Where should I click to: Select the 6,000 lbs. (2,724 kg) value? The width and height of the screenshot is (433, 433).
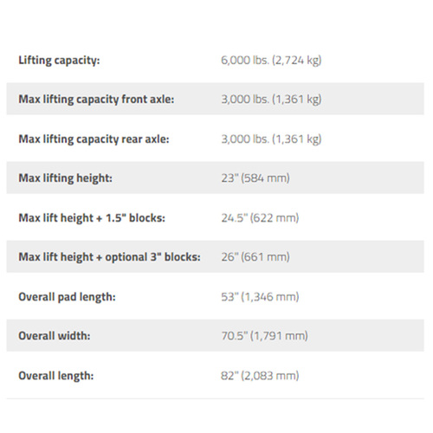tap(271, 61)
